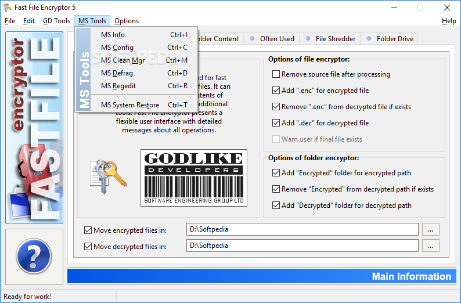Screen dimensions: 461x303
Task: Click the Godlike Developers barcode logo
Action: [194, 178]
